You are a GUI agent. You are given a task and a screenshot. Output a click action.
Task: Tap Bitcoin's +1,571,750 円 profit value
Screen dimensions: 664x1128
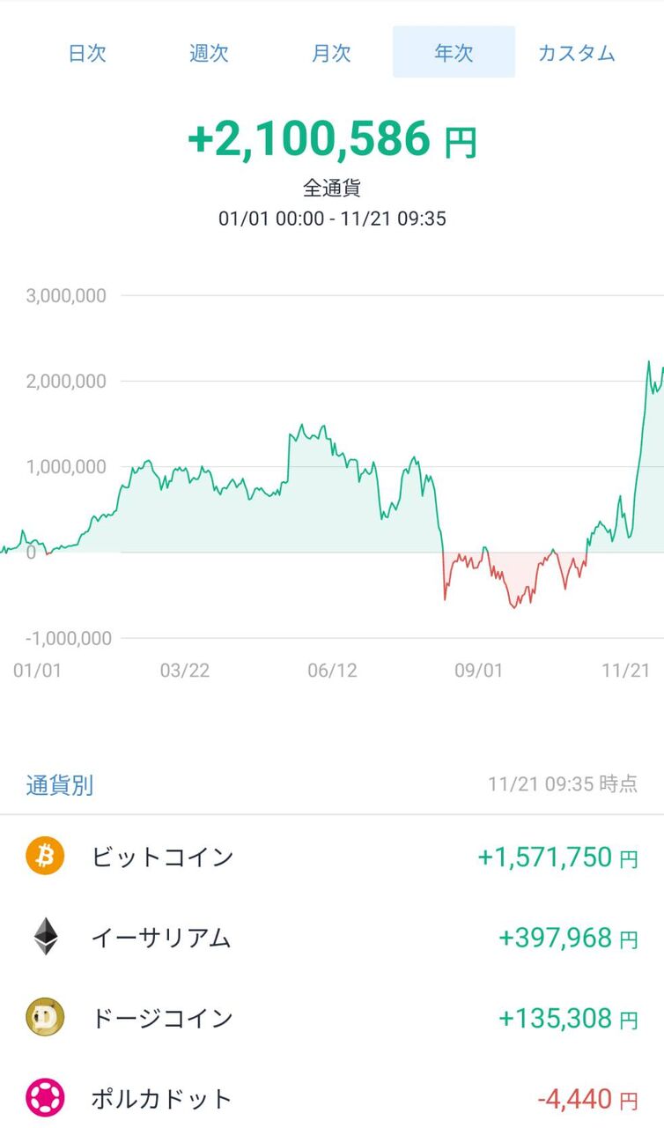coord(557,857)
